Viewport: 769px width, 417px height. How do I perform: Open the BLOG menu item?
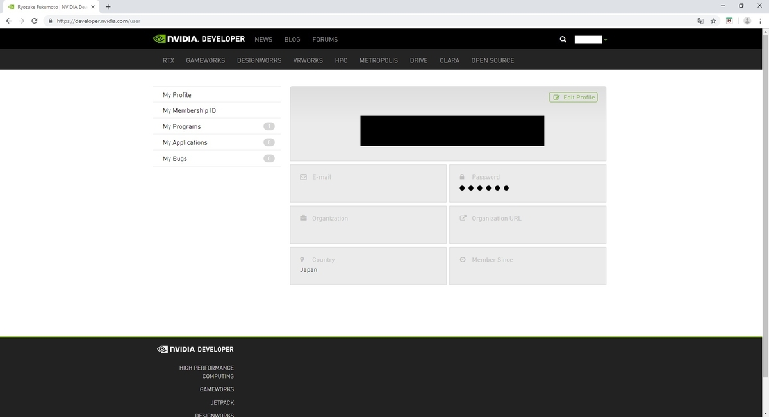292,39
